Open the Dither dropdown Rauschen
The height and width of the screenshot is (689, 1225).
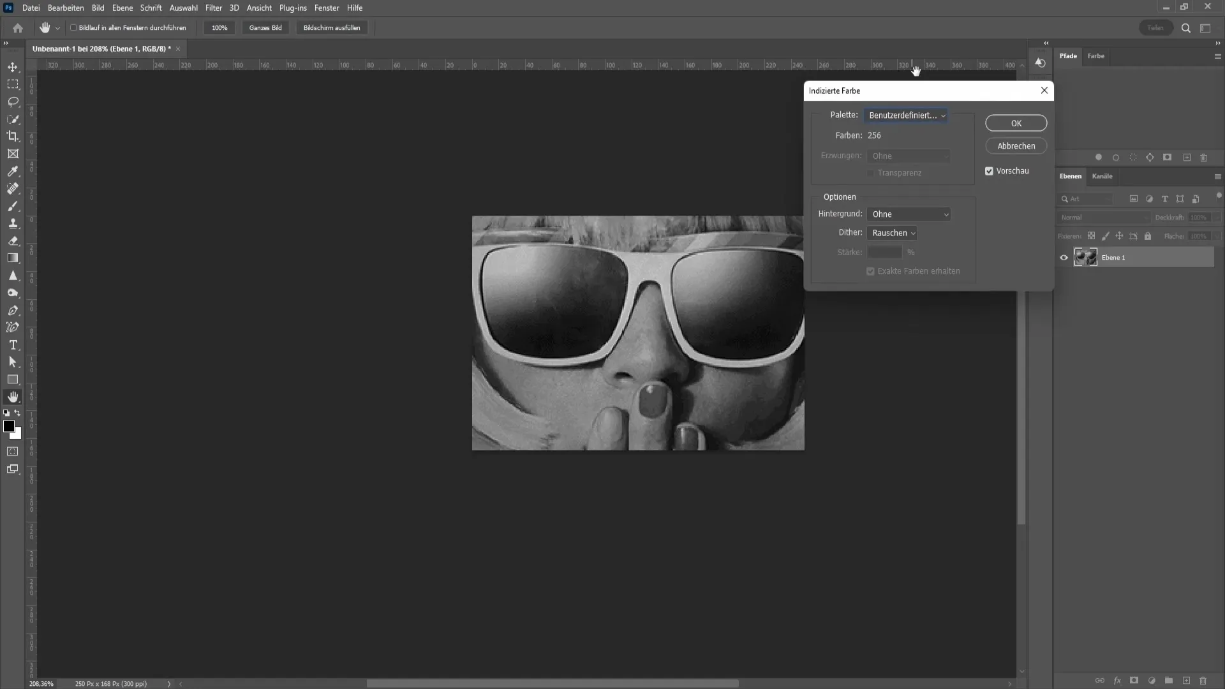[892, 233]
